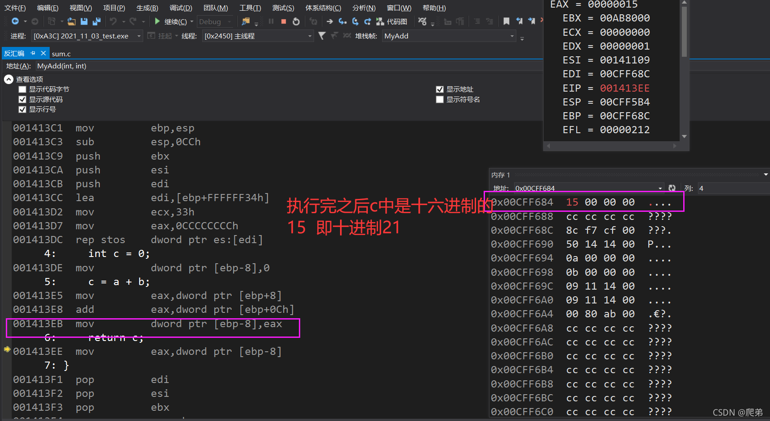Toggle the 显示源代码 checkbox
Image resolution: width=770 pixels, height=421 pixels.
[x=22, y=99]
